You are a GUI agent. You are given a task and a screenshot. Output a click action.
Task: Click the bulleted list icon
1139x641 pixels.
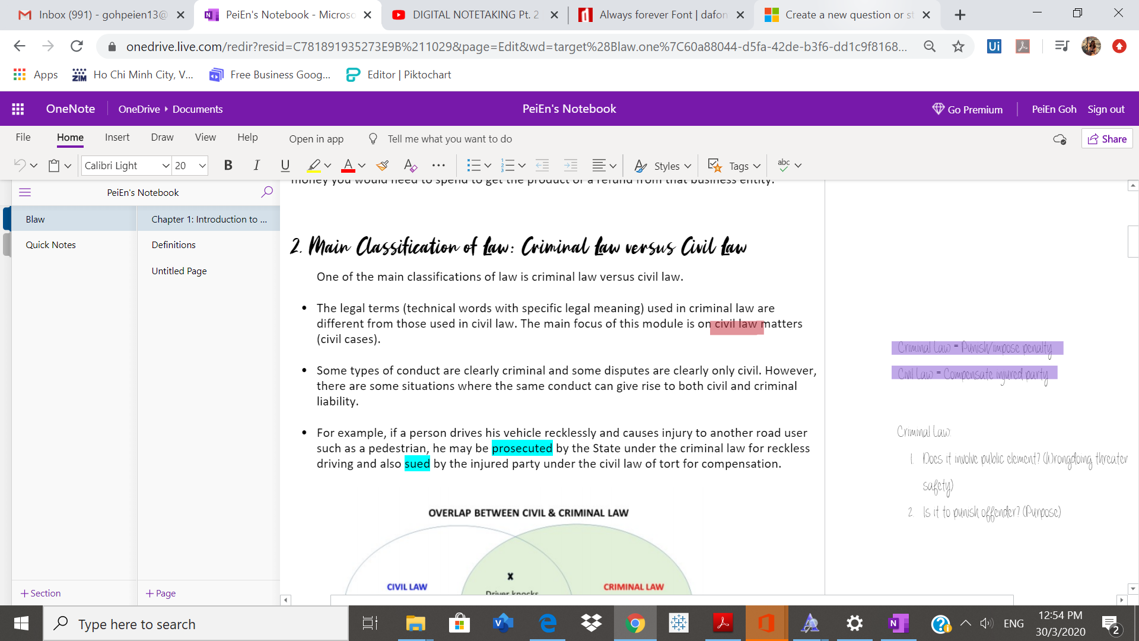(473, 166)
